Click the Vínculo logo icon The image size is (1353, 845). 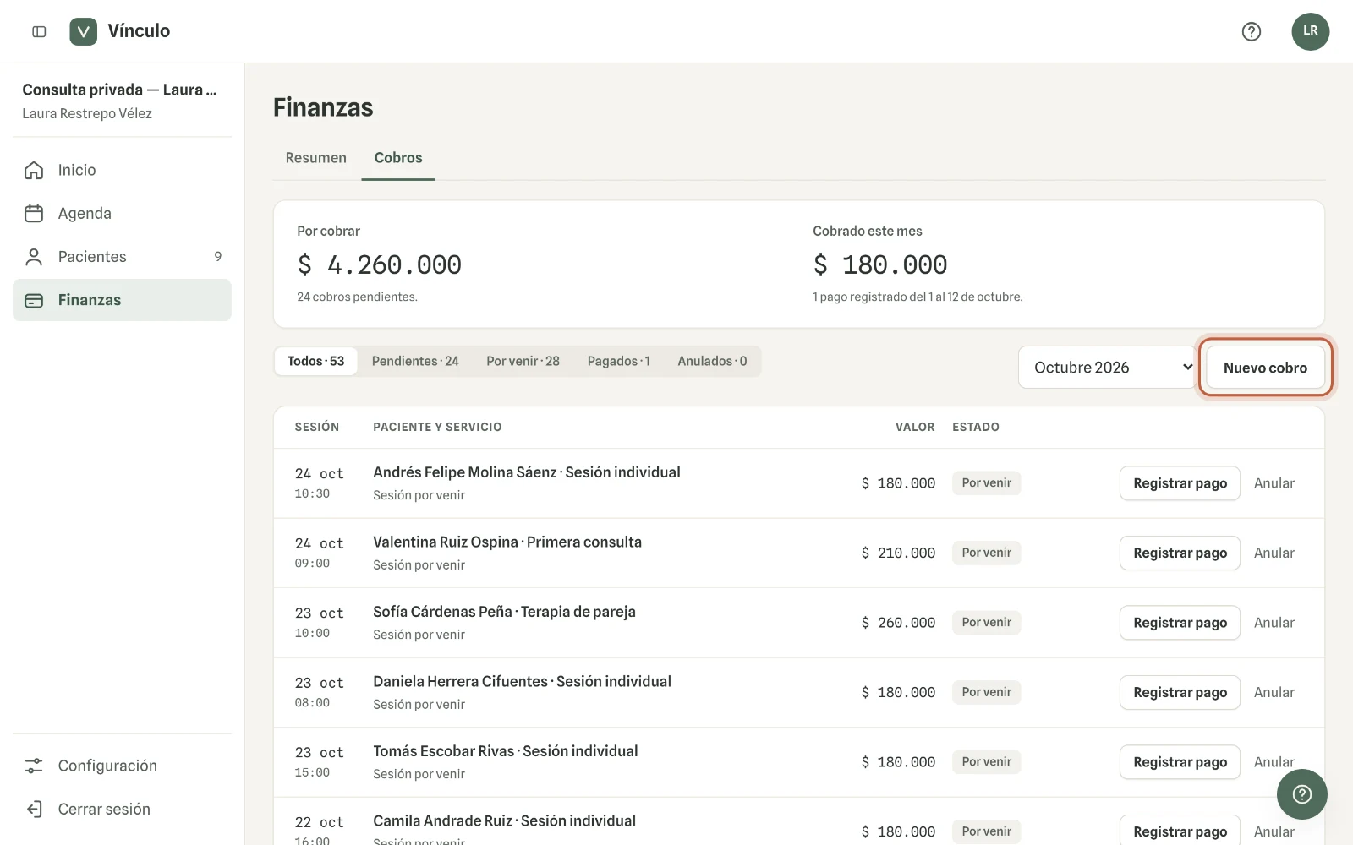coord(83,31)
